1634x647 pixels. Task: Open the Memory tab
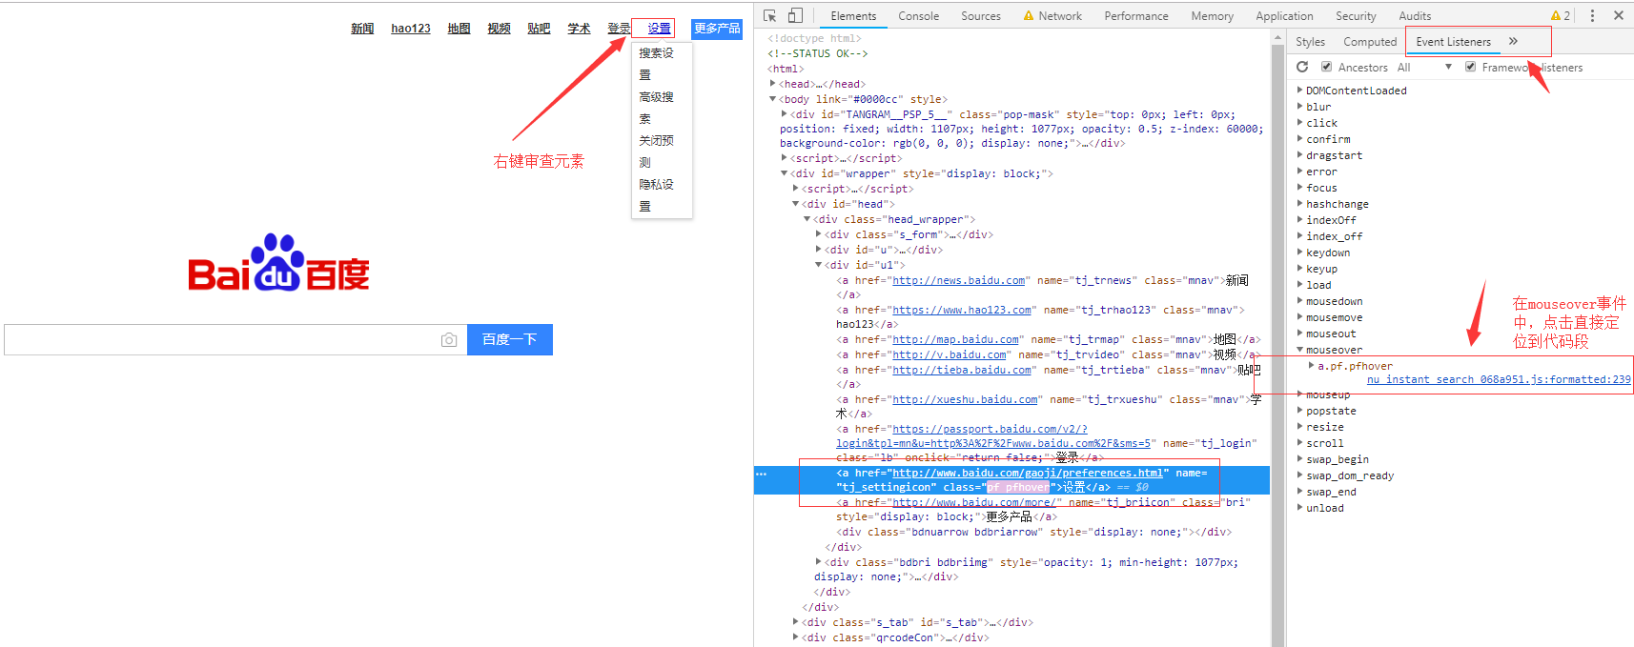[1212, 16]
